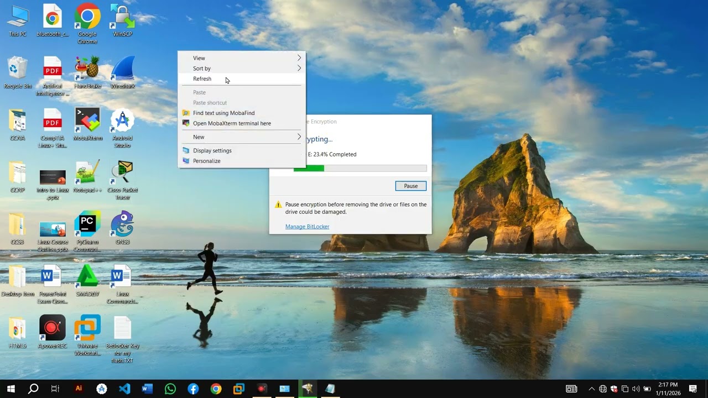
Task: Select the MobaXterm desktop shortcut
Action: (x=87, y=125)
